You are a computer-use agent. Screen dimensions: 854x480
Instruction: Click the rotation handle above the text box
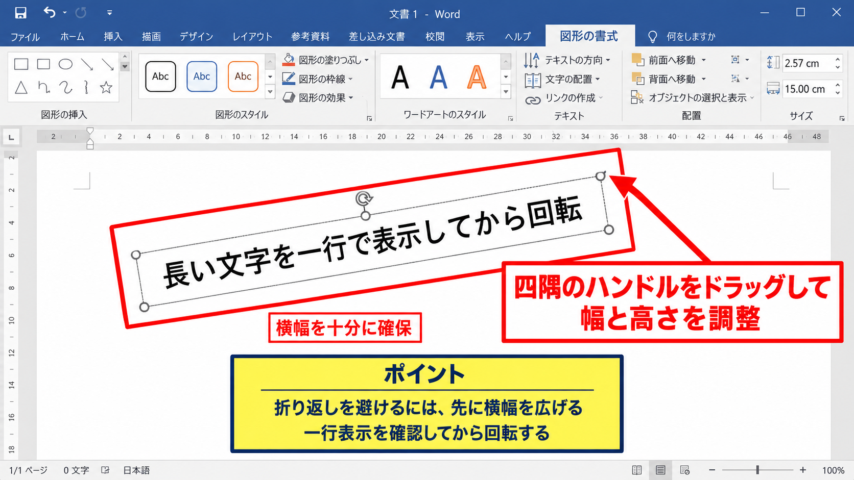364,199
